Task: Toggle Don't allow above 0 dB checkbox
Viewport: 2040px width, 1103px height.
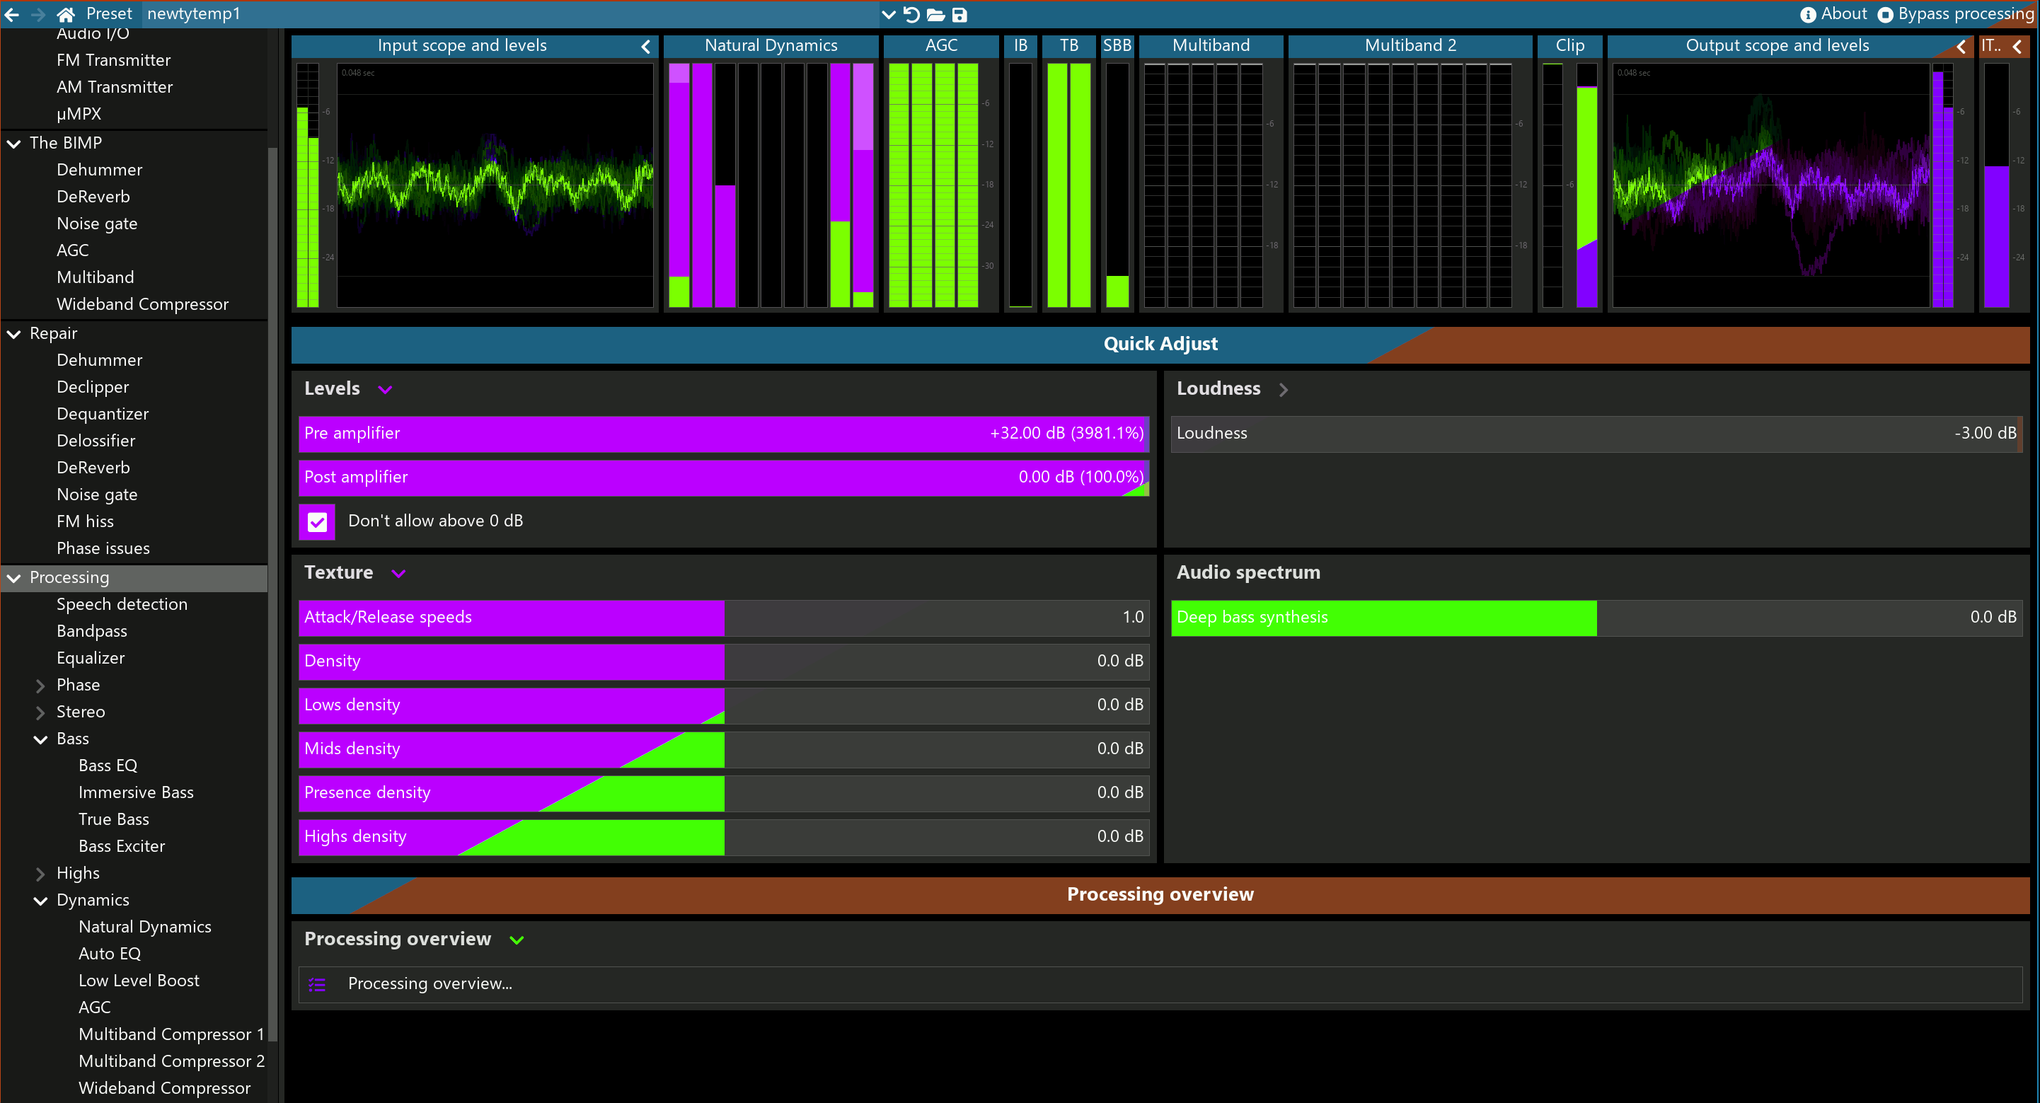Action: pyautogui.click(x=318, y=522)
